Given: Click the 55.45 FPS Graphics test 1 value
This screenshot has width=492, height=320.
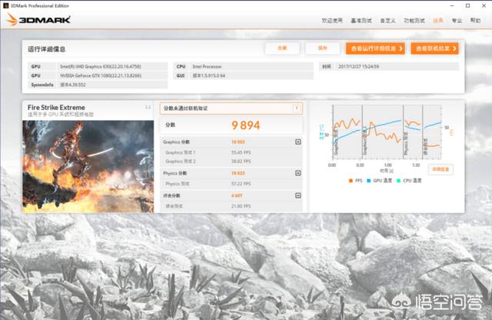Looking at the screenshot, I should coord(241,152).
